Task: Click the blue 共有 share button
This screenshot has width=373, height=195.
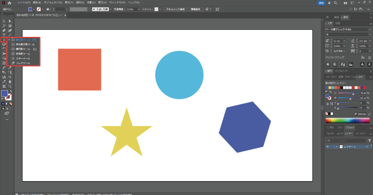Action: click(321, 3)
